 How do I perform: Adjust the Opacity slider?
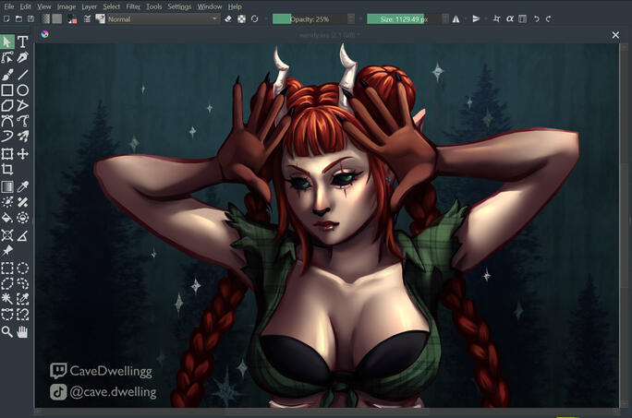[310, 19]
